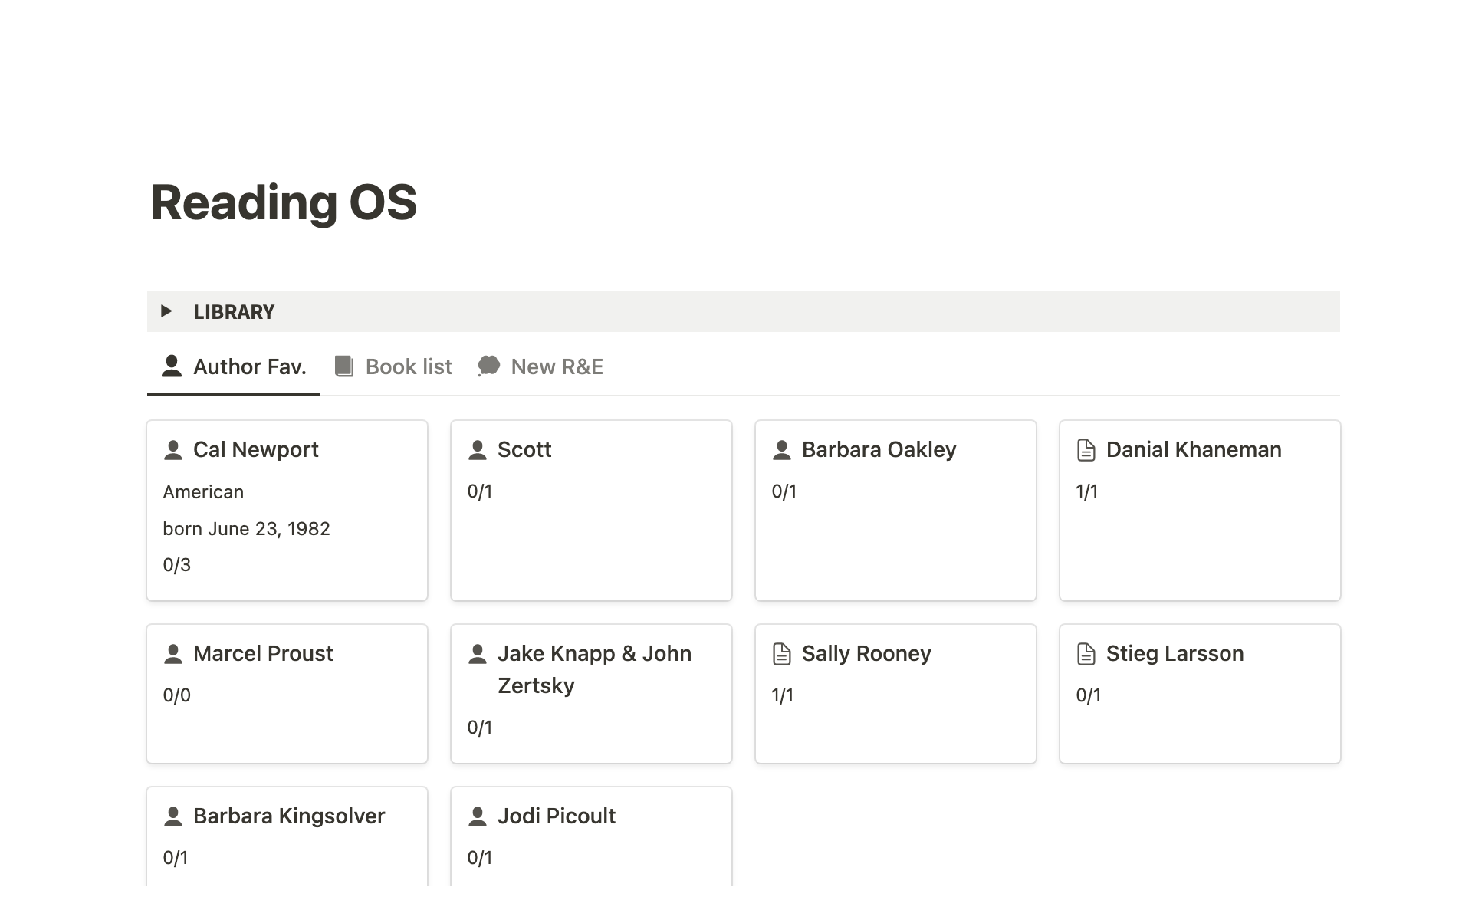Click the book icon beside Book list

[x=344, y=366]
